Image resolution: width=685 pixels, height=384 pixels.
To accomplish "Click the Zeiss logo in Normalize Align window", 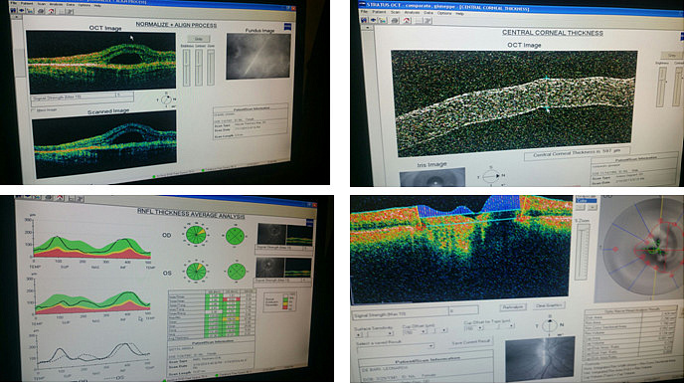I will point(288,27).
